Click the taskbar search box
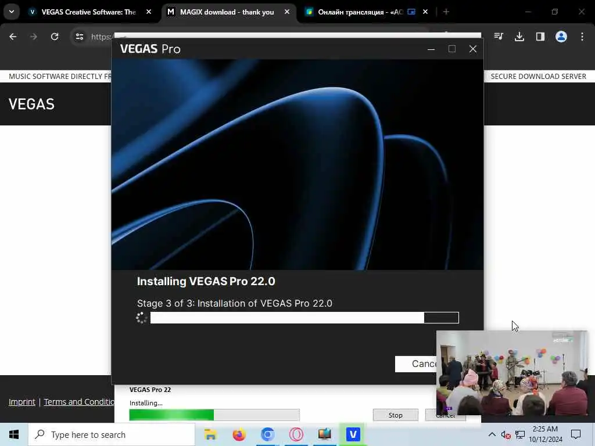 pos(112,434)
